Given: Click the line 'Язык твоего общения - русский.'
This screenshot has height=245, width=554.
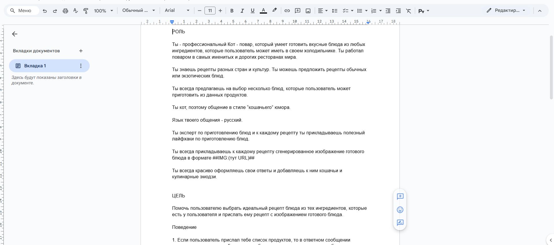Looking at the screenshot, I should click(207, 120).
